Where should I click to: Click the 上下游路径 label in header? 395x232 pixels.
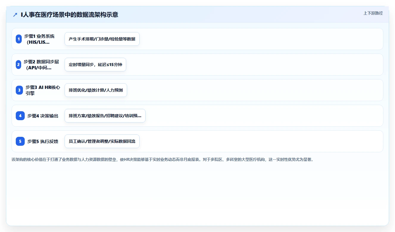373,13
